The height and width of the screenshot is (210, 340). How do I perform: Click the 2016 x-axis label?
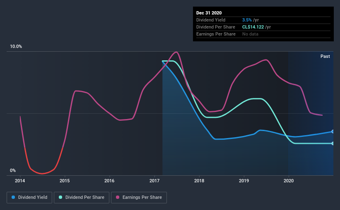point(109,181)
